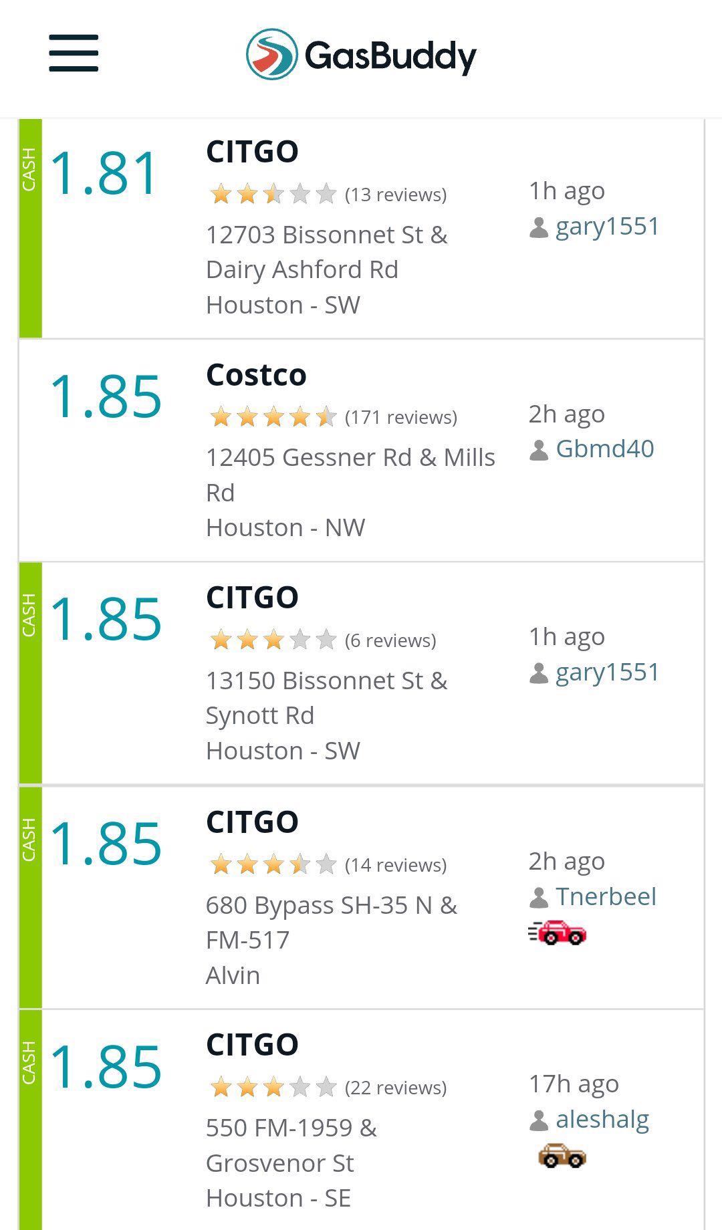View the 171 reviews for Costco
722x1230 pixels.
(401, 417)
